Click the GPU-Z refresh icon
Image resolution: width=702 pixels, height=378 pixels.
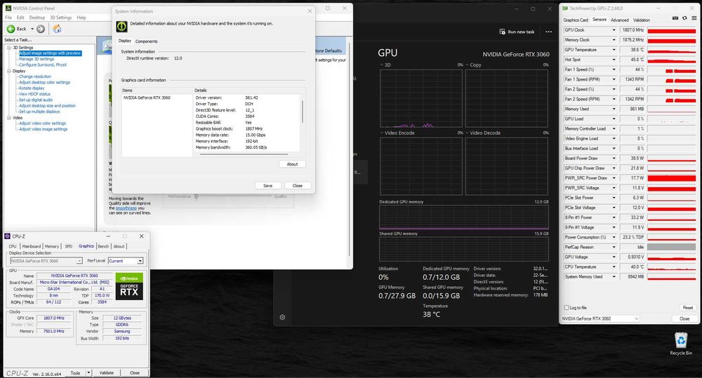pos(684,18)
